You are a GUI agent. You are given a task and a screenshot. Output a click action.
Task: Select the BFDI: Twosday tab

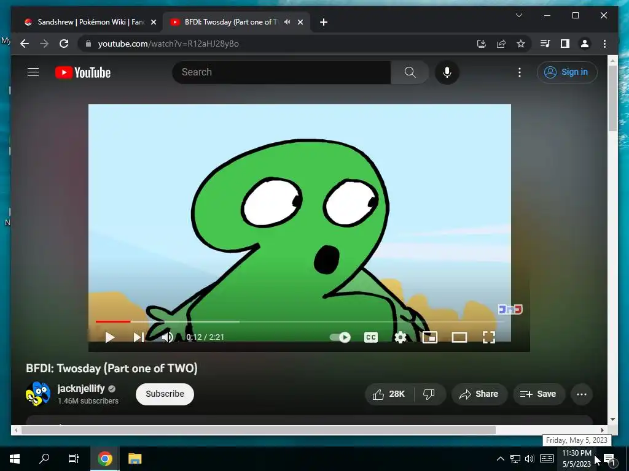click(x=230, y=22)
